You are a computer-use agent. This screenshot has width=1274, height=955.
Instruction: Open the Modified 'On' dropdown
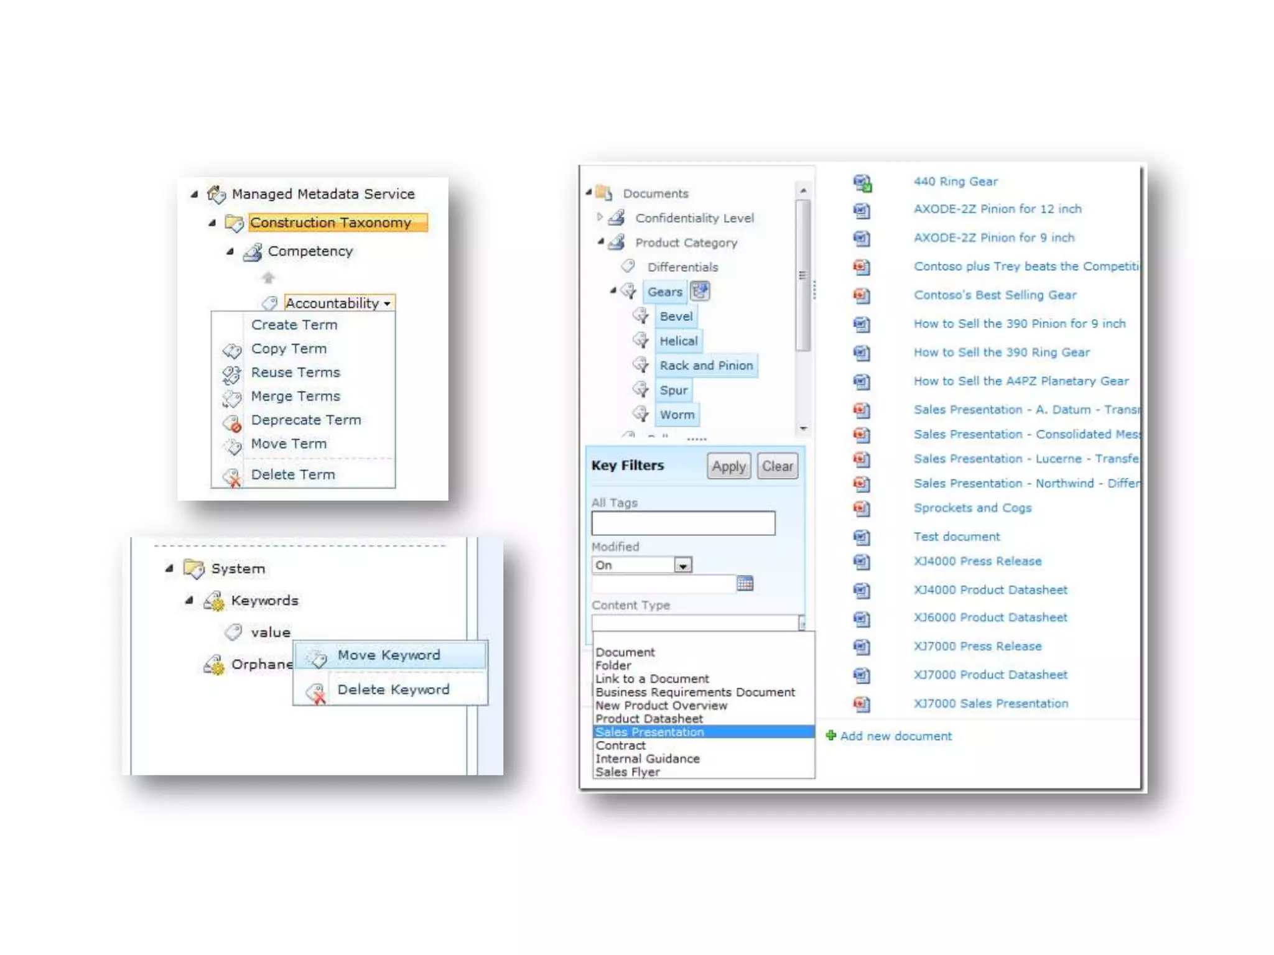683,565
